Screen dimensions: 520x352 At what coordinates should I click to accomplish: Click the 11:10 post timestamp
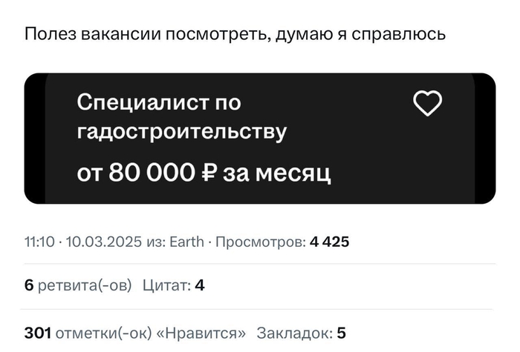[39, 242]
